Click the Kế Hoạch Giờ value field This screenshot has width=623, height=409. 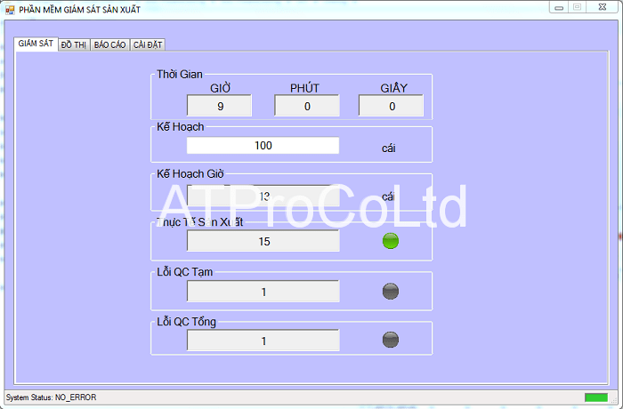(263, 196)
